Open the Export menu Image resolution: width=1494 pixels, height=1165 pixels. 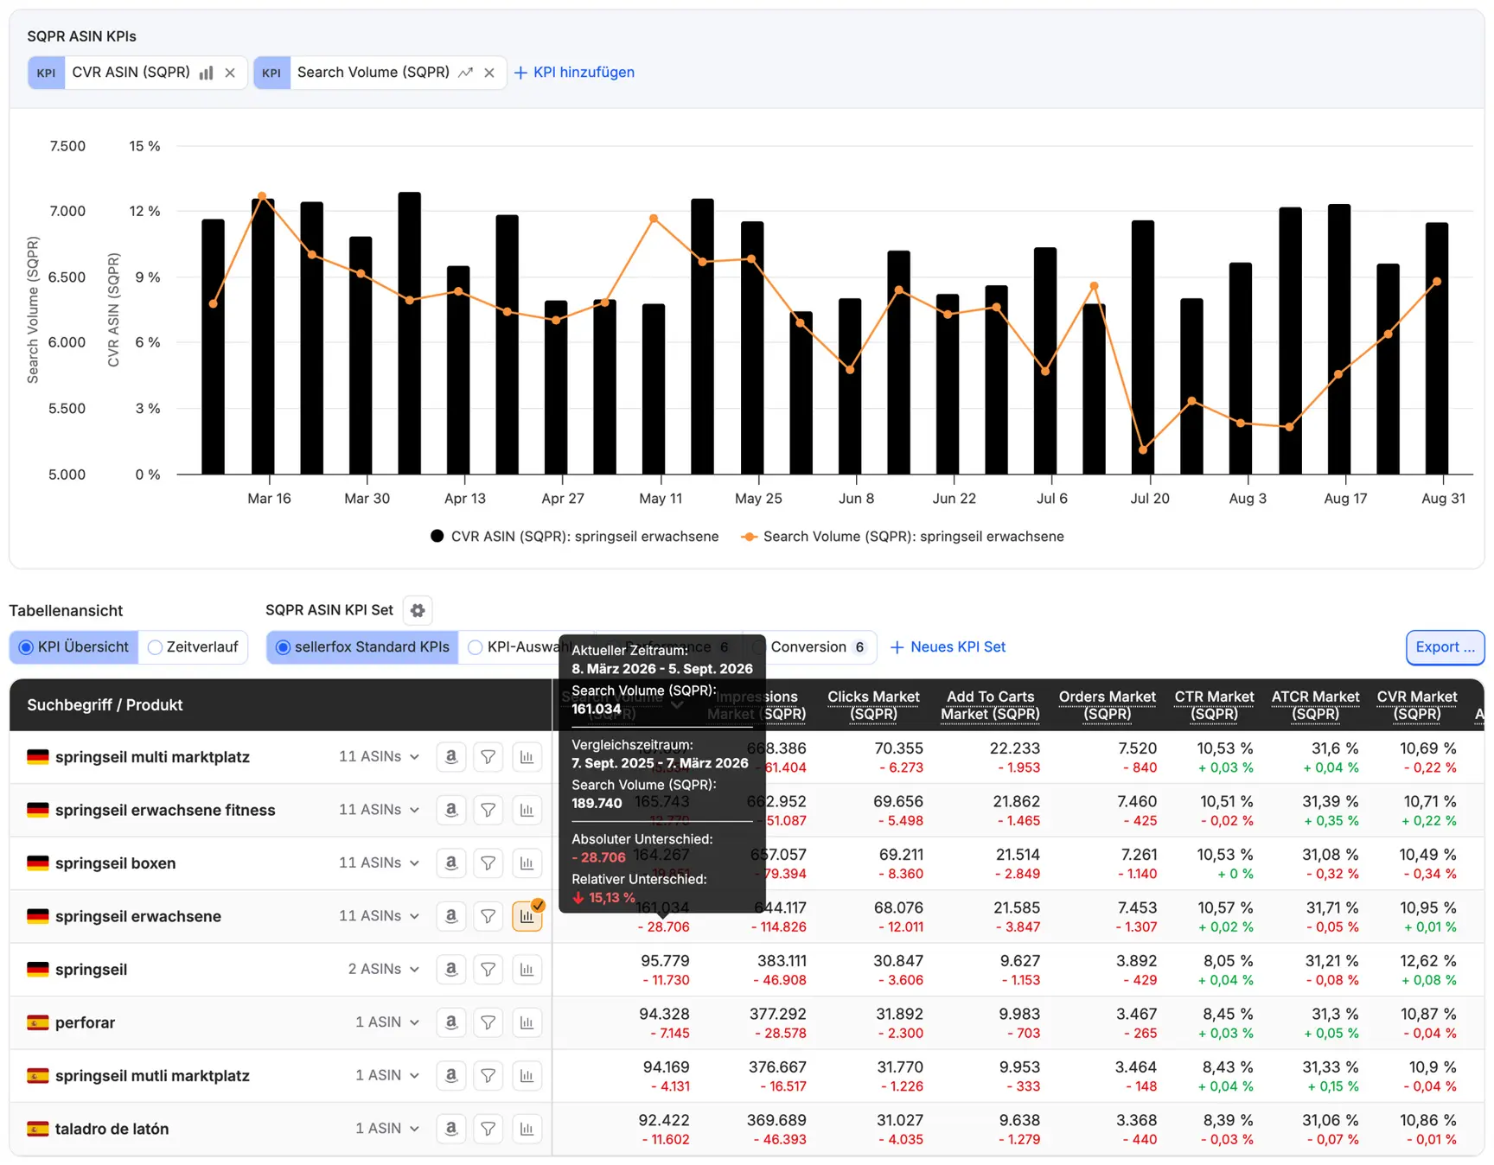(x=1445, y=647)
